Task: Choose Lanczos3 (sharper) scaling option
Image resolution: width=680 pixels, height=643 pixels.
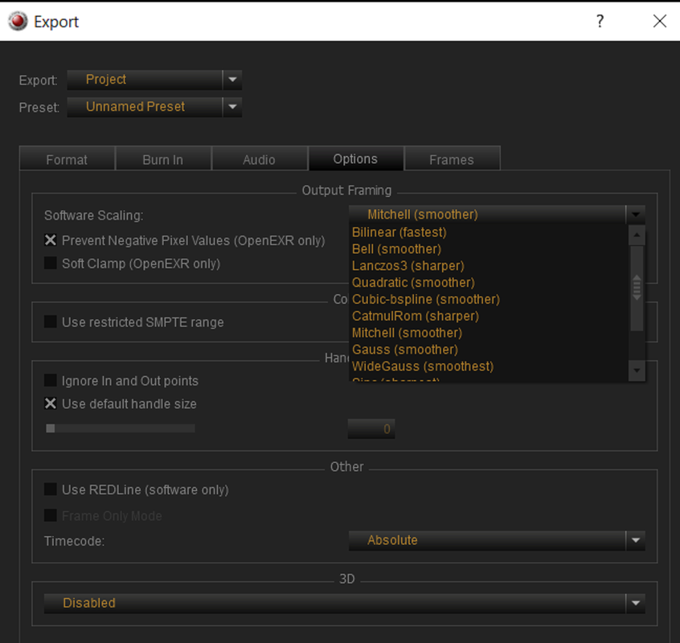Action: [x=489, y=266]
